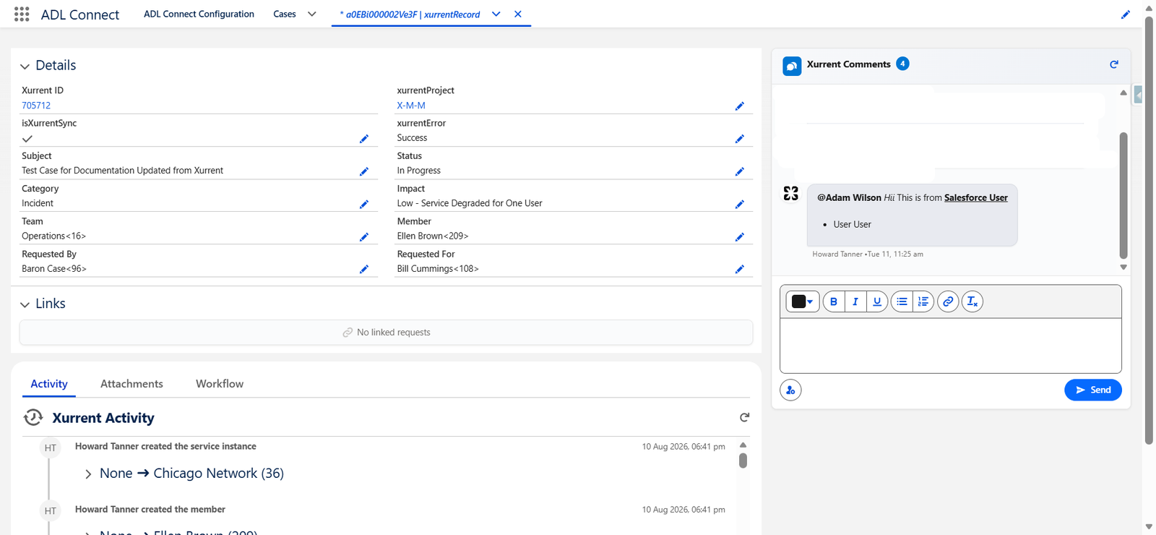The height and width of the screenshot is (535, 1156).
Task: Insert a link in the comment
Action: (948, 301)
